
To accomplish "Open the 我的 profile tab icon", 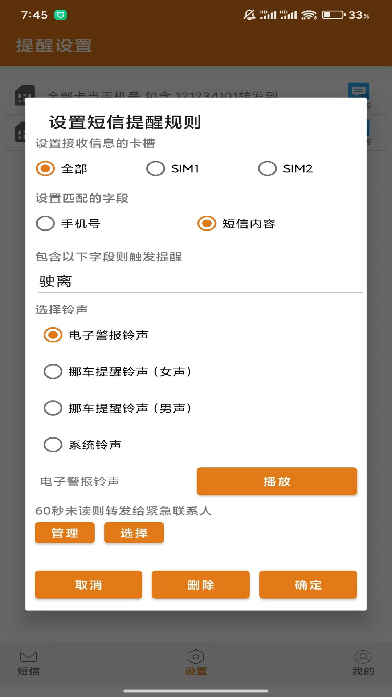I will pos(363,657).
